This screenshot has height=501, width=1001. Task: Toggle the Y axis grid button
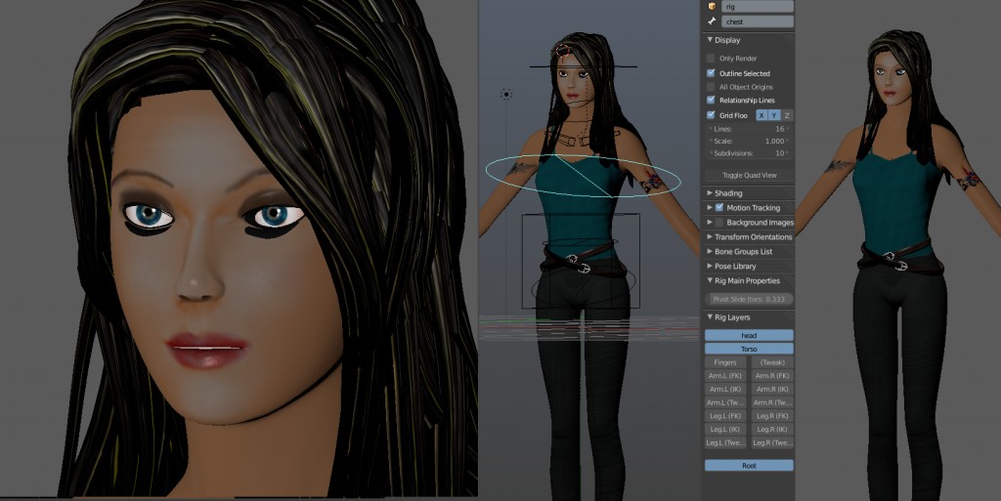(774, 115)
